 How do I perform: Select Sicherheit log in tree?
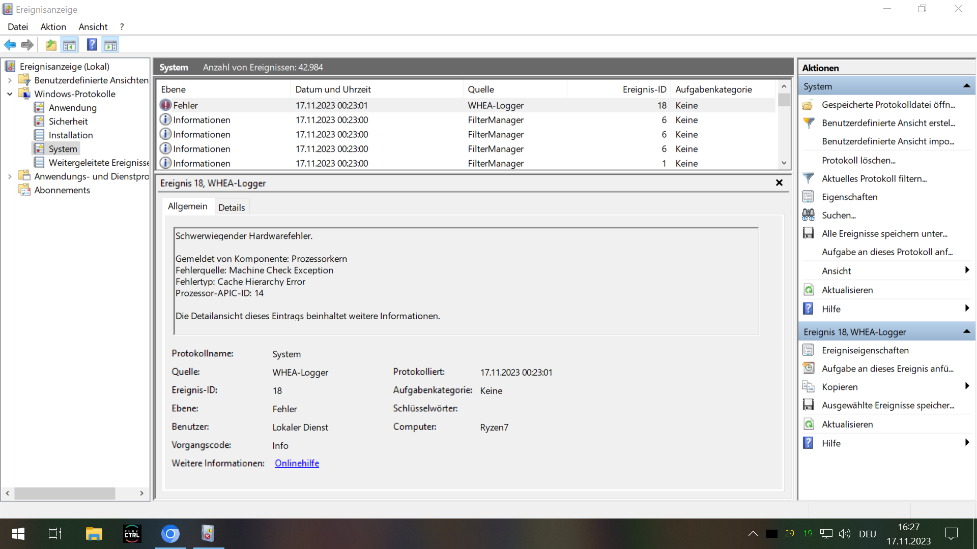(68, 121)
